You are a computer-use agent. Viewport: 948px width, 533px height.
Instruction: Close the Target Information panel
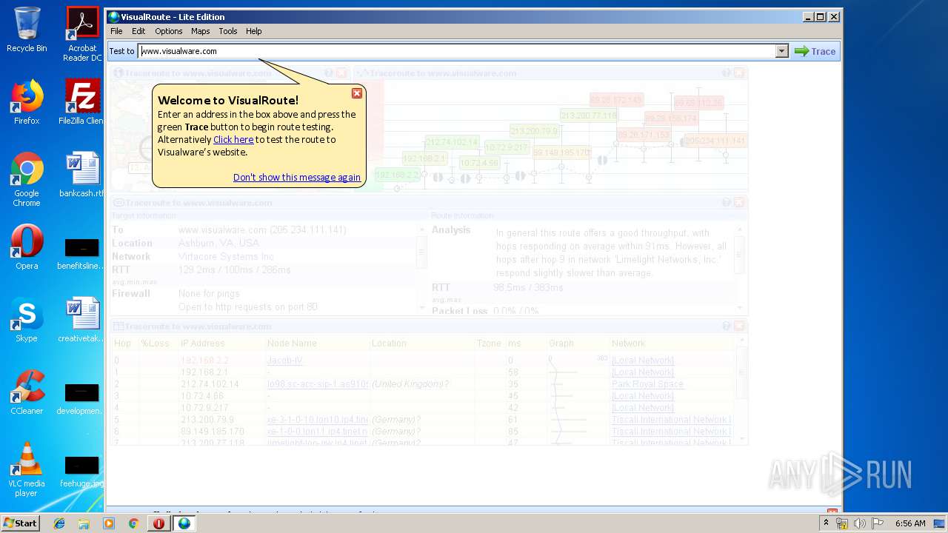(739, 202)
